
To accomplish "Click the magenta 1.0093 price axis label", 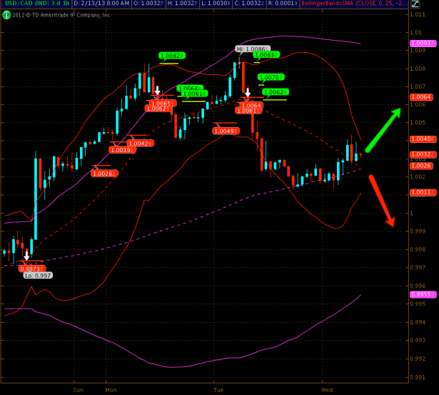I will [420, 44].
